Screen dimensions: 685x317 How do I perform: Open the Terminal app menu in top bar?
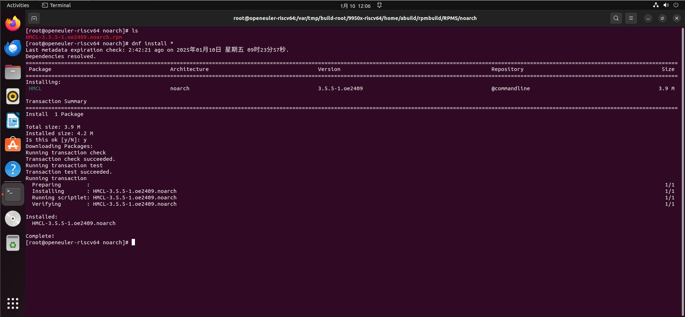click(56, 5)
